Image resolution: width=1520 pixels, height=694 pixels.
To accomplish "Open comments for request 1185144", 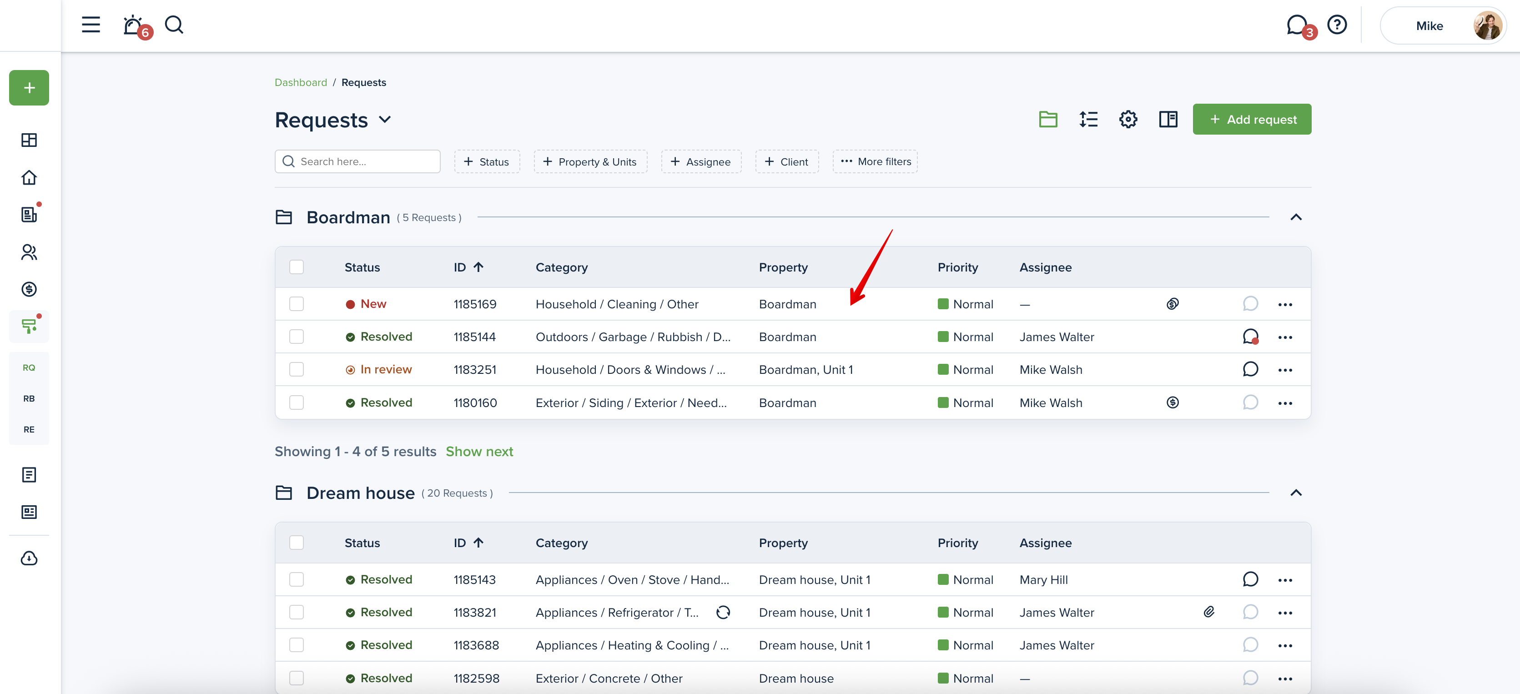I will coord(1250,337).
